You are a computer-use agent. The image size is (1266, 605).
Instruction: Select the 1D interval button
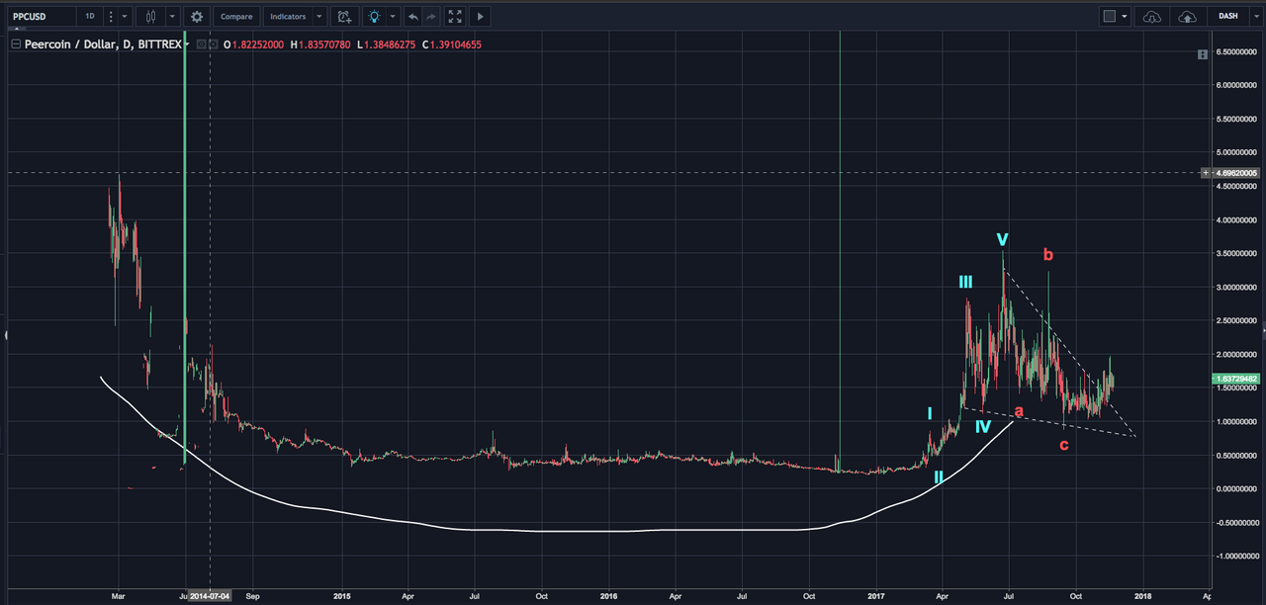tap(90, 16)
